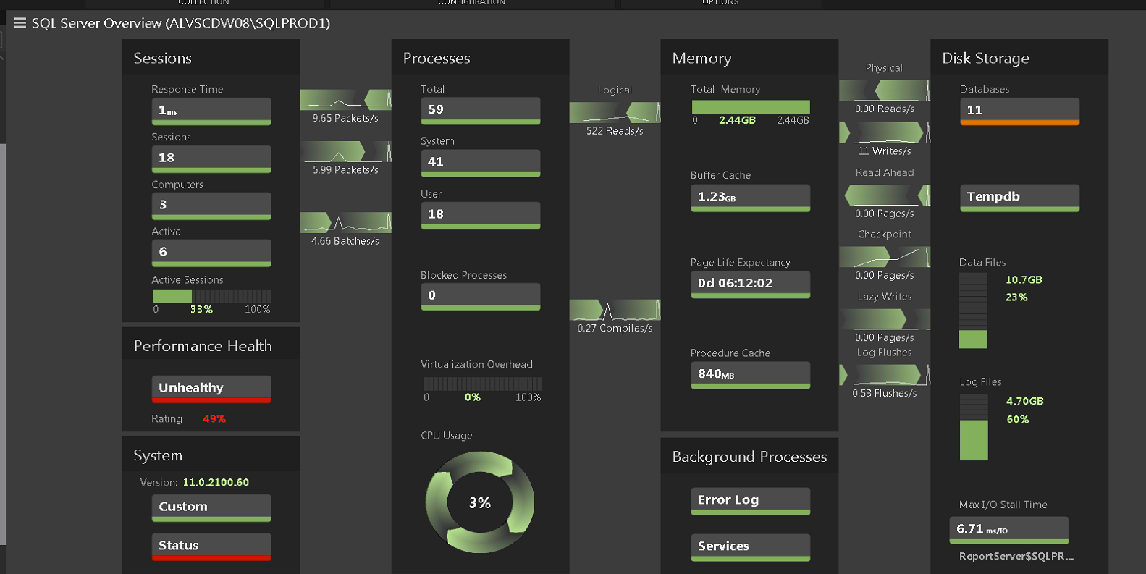Switch to the Configuration tab
Viewport: 1146px width, 574px height.
(x=472, y=3)
